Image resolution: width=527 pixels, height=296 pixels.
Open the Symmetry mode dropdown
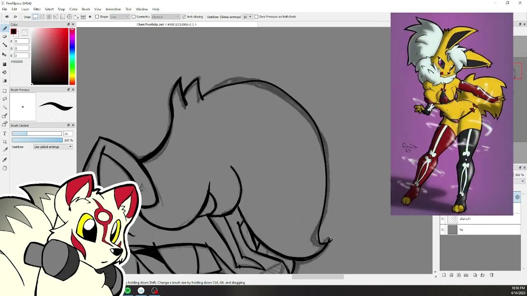[166, 17]
